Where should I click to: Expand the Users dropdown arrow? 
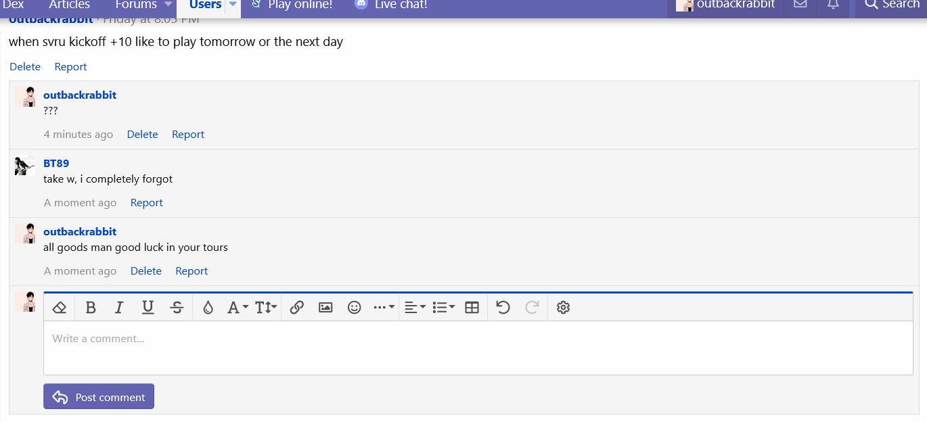[x=233, y=5]
